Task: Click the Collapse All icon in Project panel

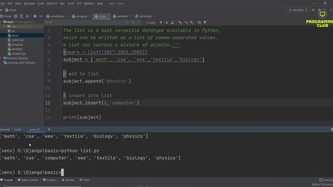Action: click(27, 16)
